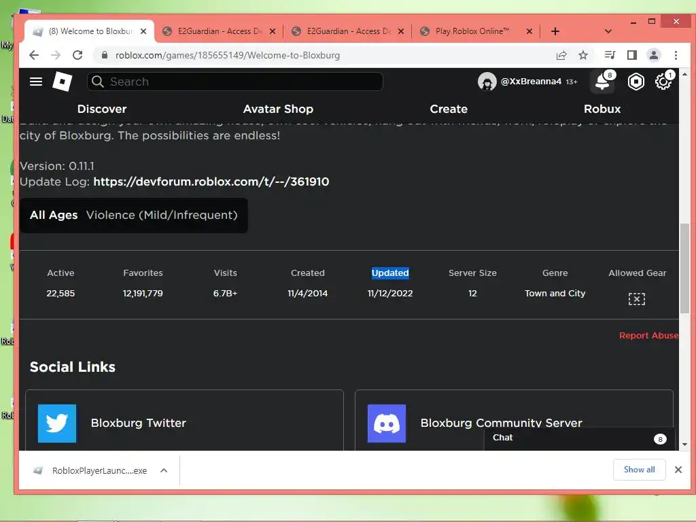This screenshot has height=522, width=696.
Task: Click the @XxBreanna4 username
Action: point(531,82)
